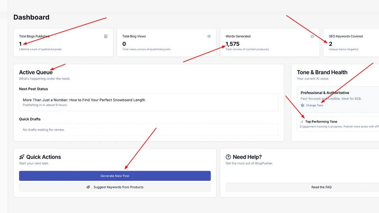Screen dimensions: 379x213
Task: Click 'Lifetime count of published posts.' caption
Action: [41, 49]
